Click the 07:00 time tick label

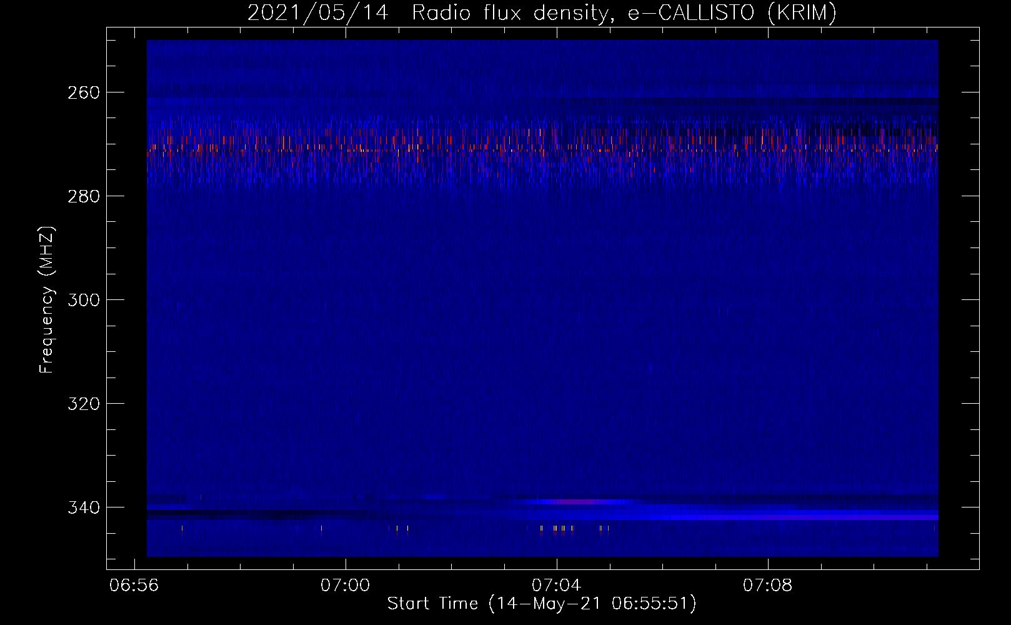coord(345,586)
